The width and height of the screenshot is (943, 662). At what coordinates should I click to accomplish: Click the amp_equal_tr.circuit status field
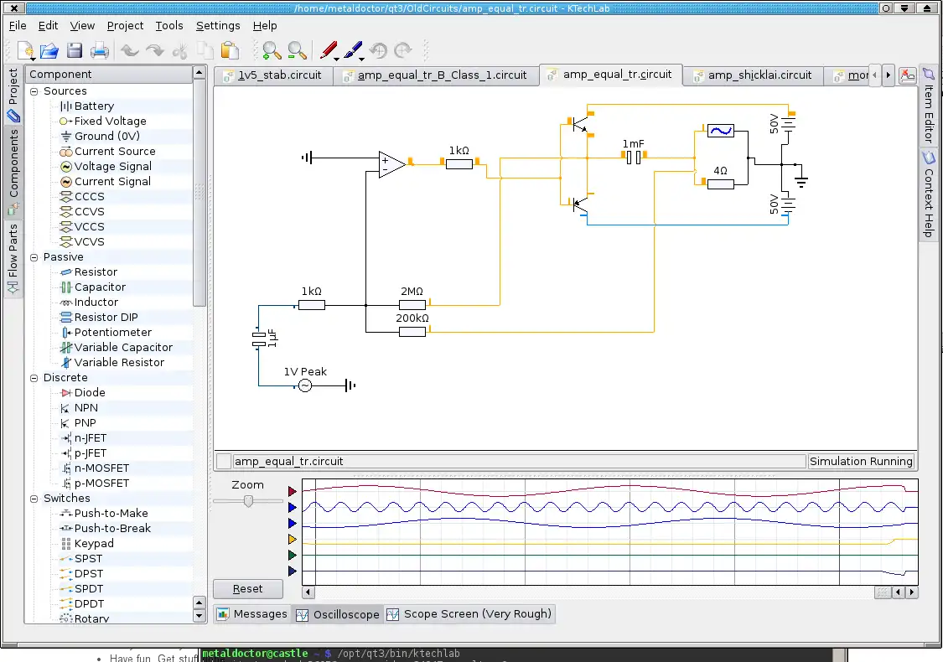point(518,461)
